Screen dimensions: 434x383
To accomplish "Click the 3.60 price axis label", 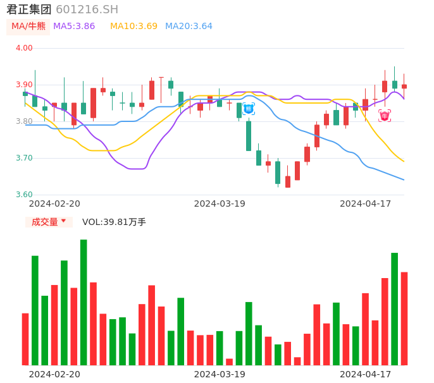I will [x=24, y=195].
